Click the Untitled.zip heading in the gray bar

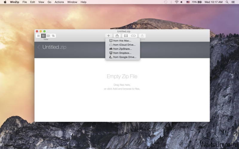(54, 47)
